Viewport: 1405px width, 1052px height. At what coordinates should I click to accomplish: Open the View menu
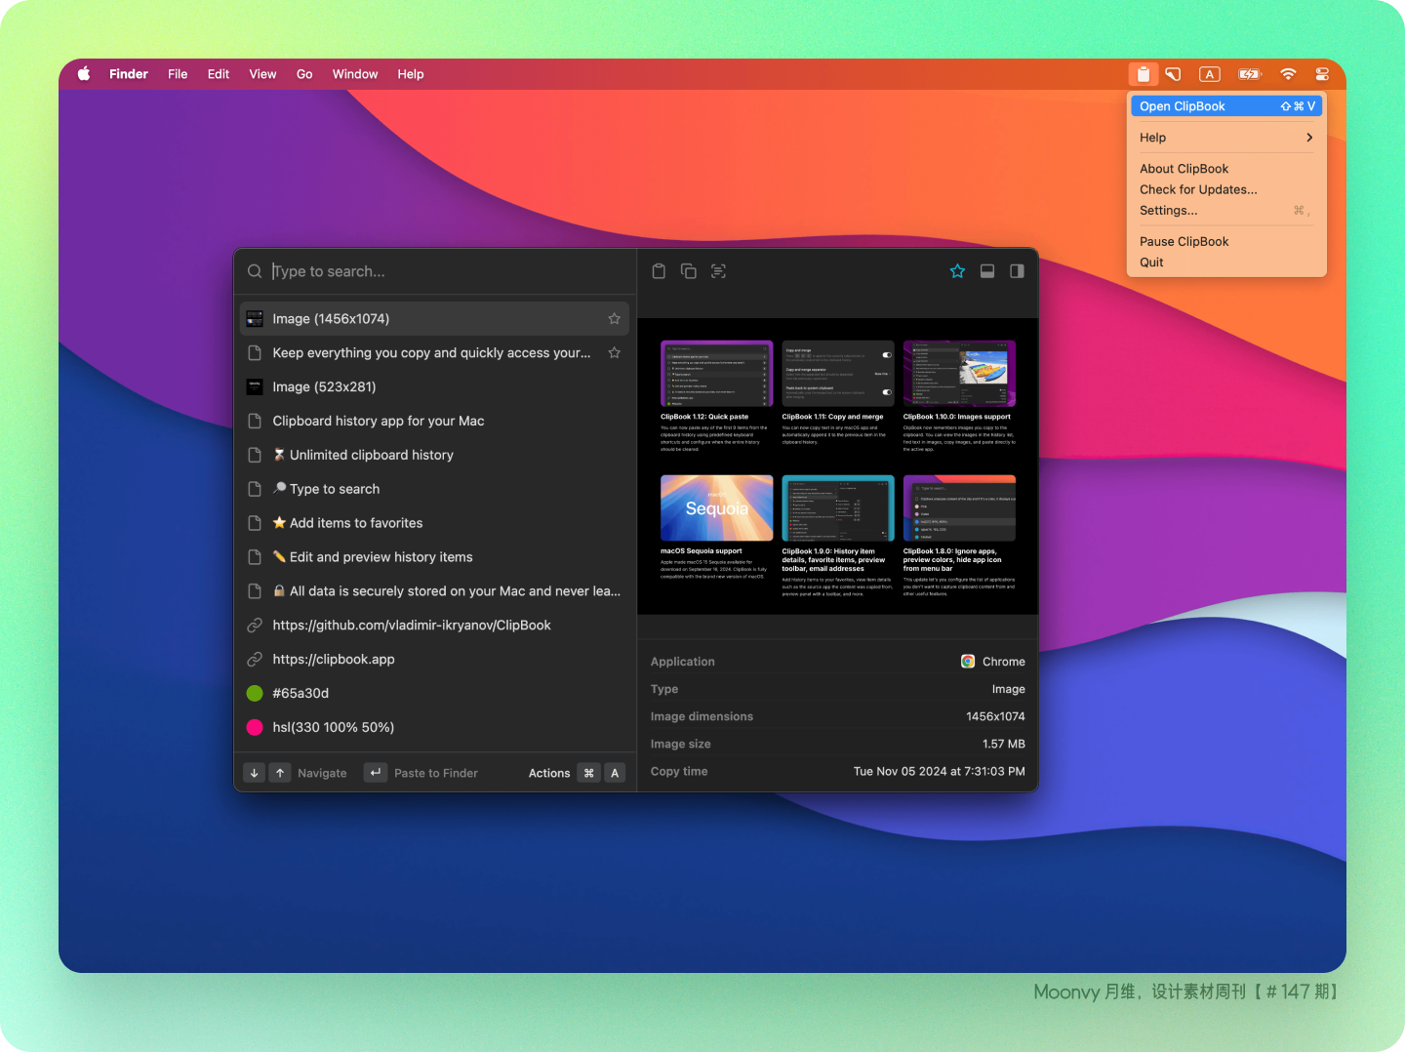coord(262,74)
